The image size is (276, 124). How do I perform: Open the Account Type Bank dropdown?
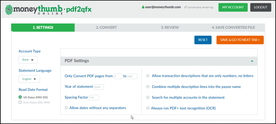coord(28,60)
